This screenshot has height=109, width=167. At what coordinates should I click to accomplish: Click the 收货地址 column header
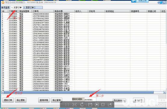click(117, 11)
